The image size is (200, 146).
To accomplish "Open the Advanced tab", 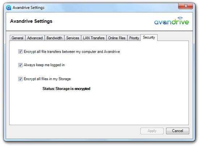I will point(35,38).
